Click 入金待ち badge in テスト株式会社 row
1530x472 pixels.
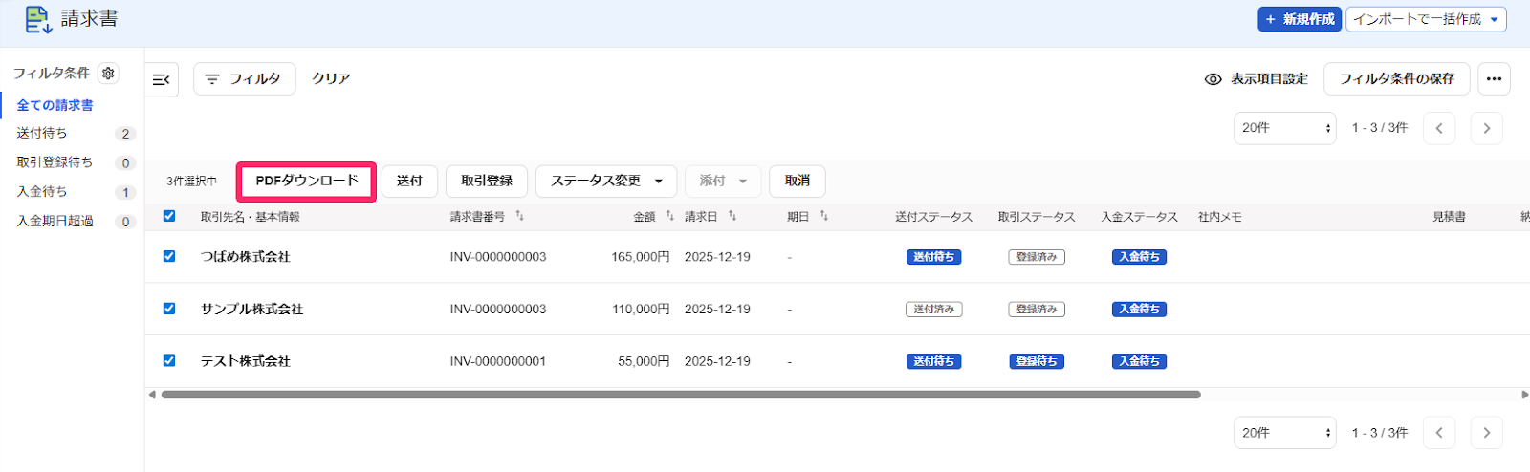coord(1139,361)
